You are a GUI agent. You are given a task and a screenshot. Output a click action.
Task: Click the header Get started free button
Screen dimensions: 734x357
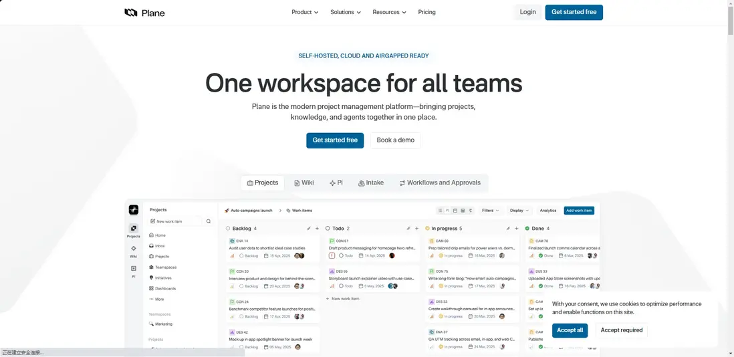pyautogui.click(x=574, y=12)
